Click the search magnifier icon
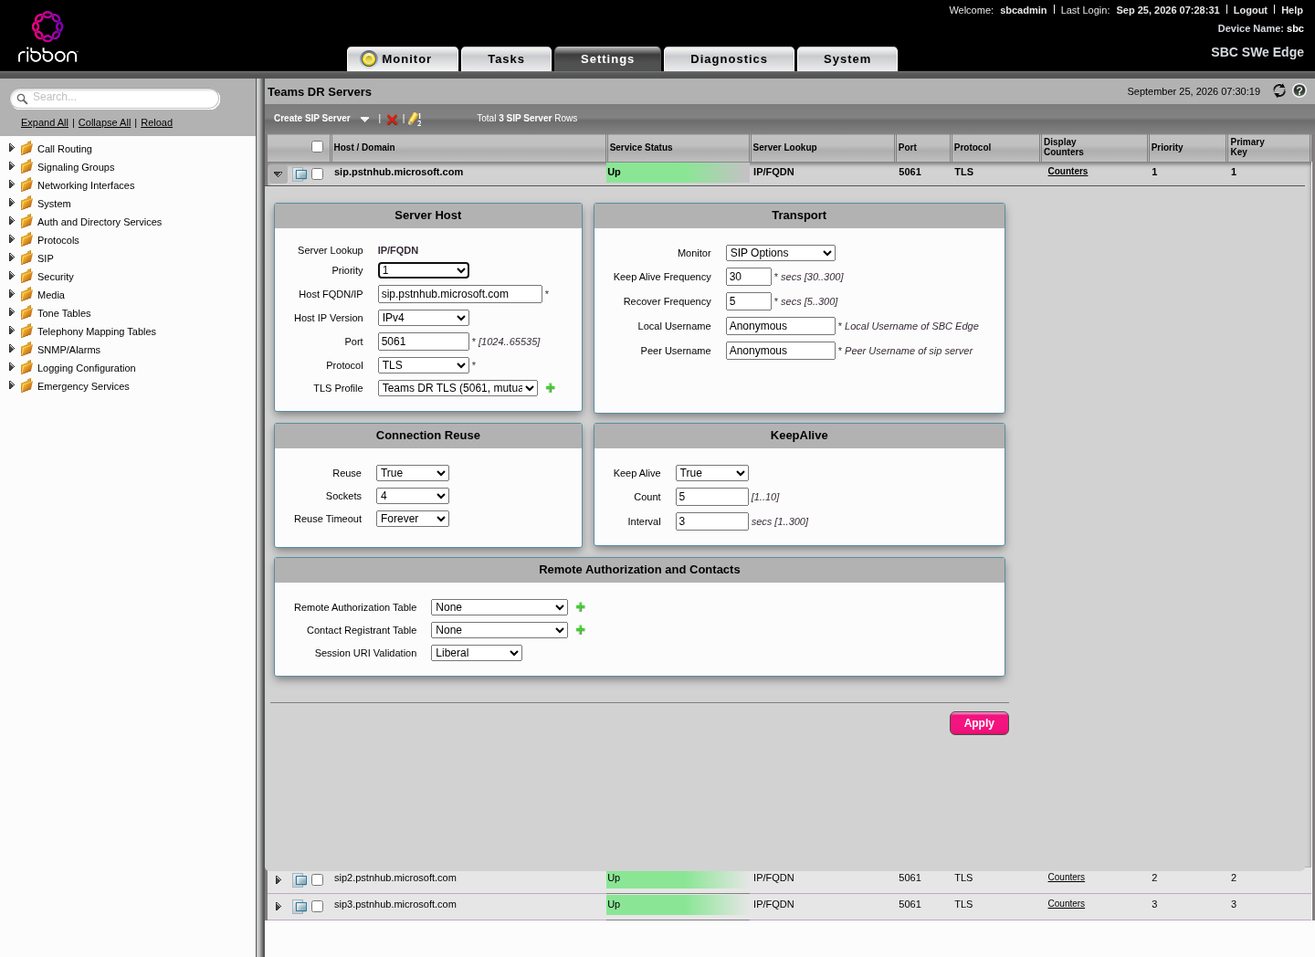The width and height of the screenshot is (1315, 957). click(x=22, y=99)
